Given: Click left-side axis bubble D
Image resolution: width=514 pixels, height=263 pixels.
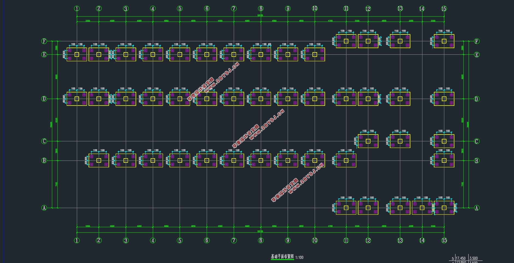Looking at the screenshot, I should pos(44,99).
